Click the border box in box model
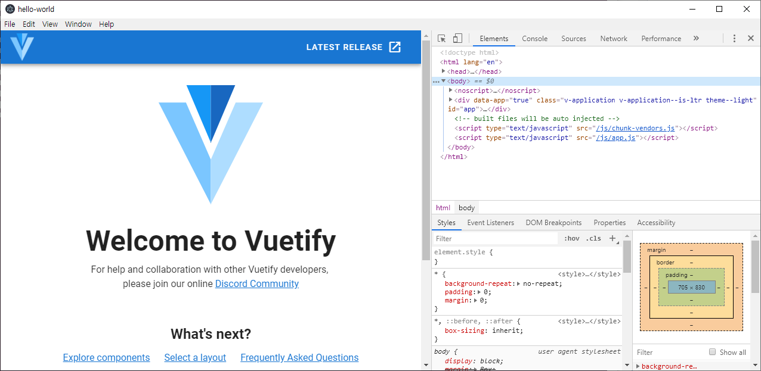Viewport: 761px width, 371px height. click(x=691, y=287)
